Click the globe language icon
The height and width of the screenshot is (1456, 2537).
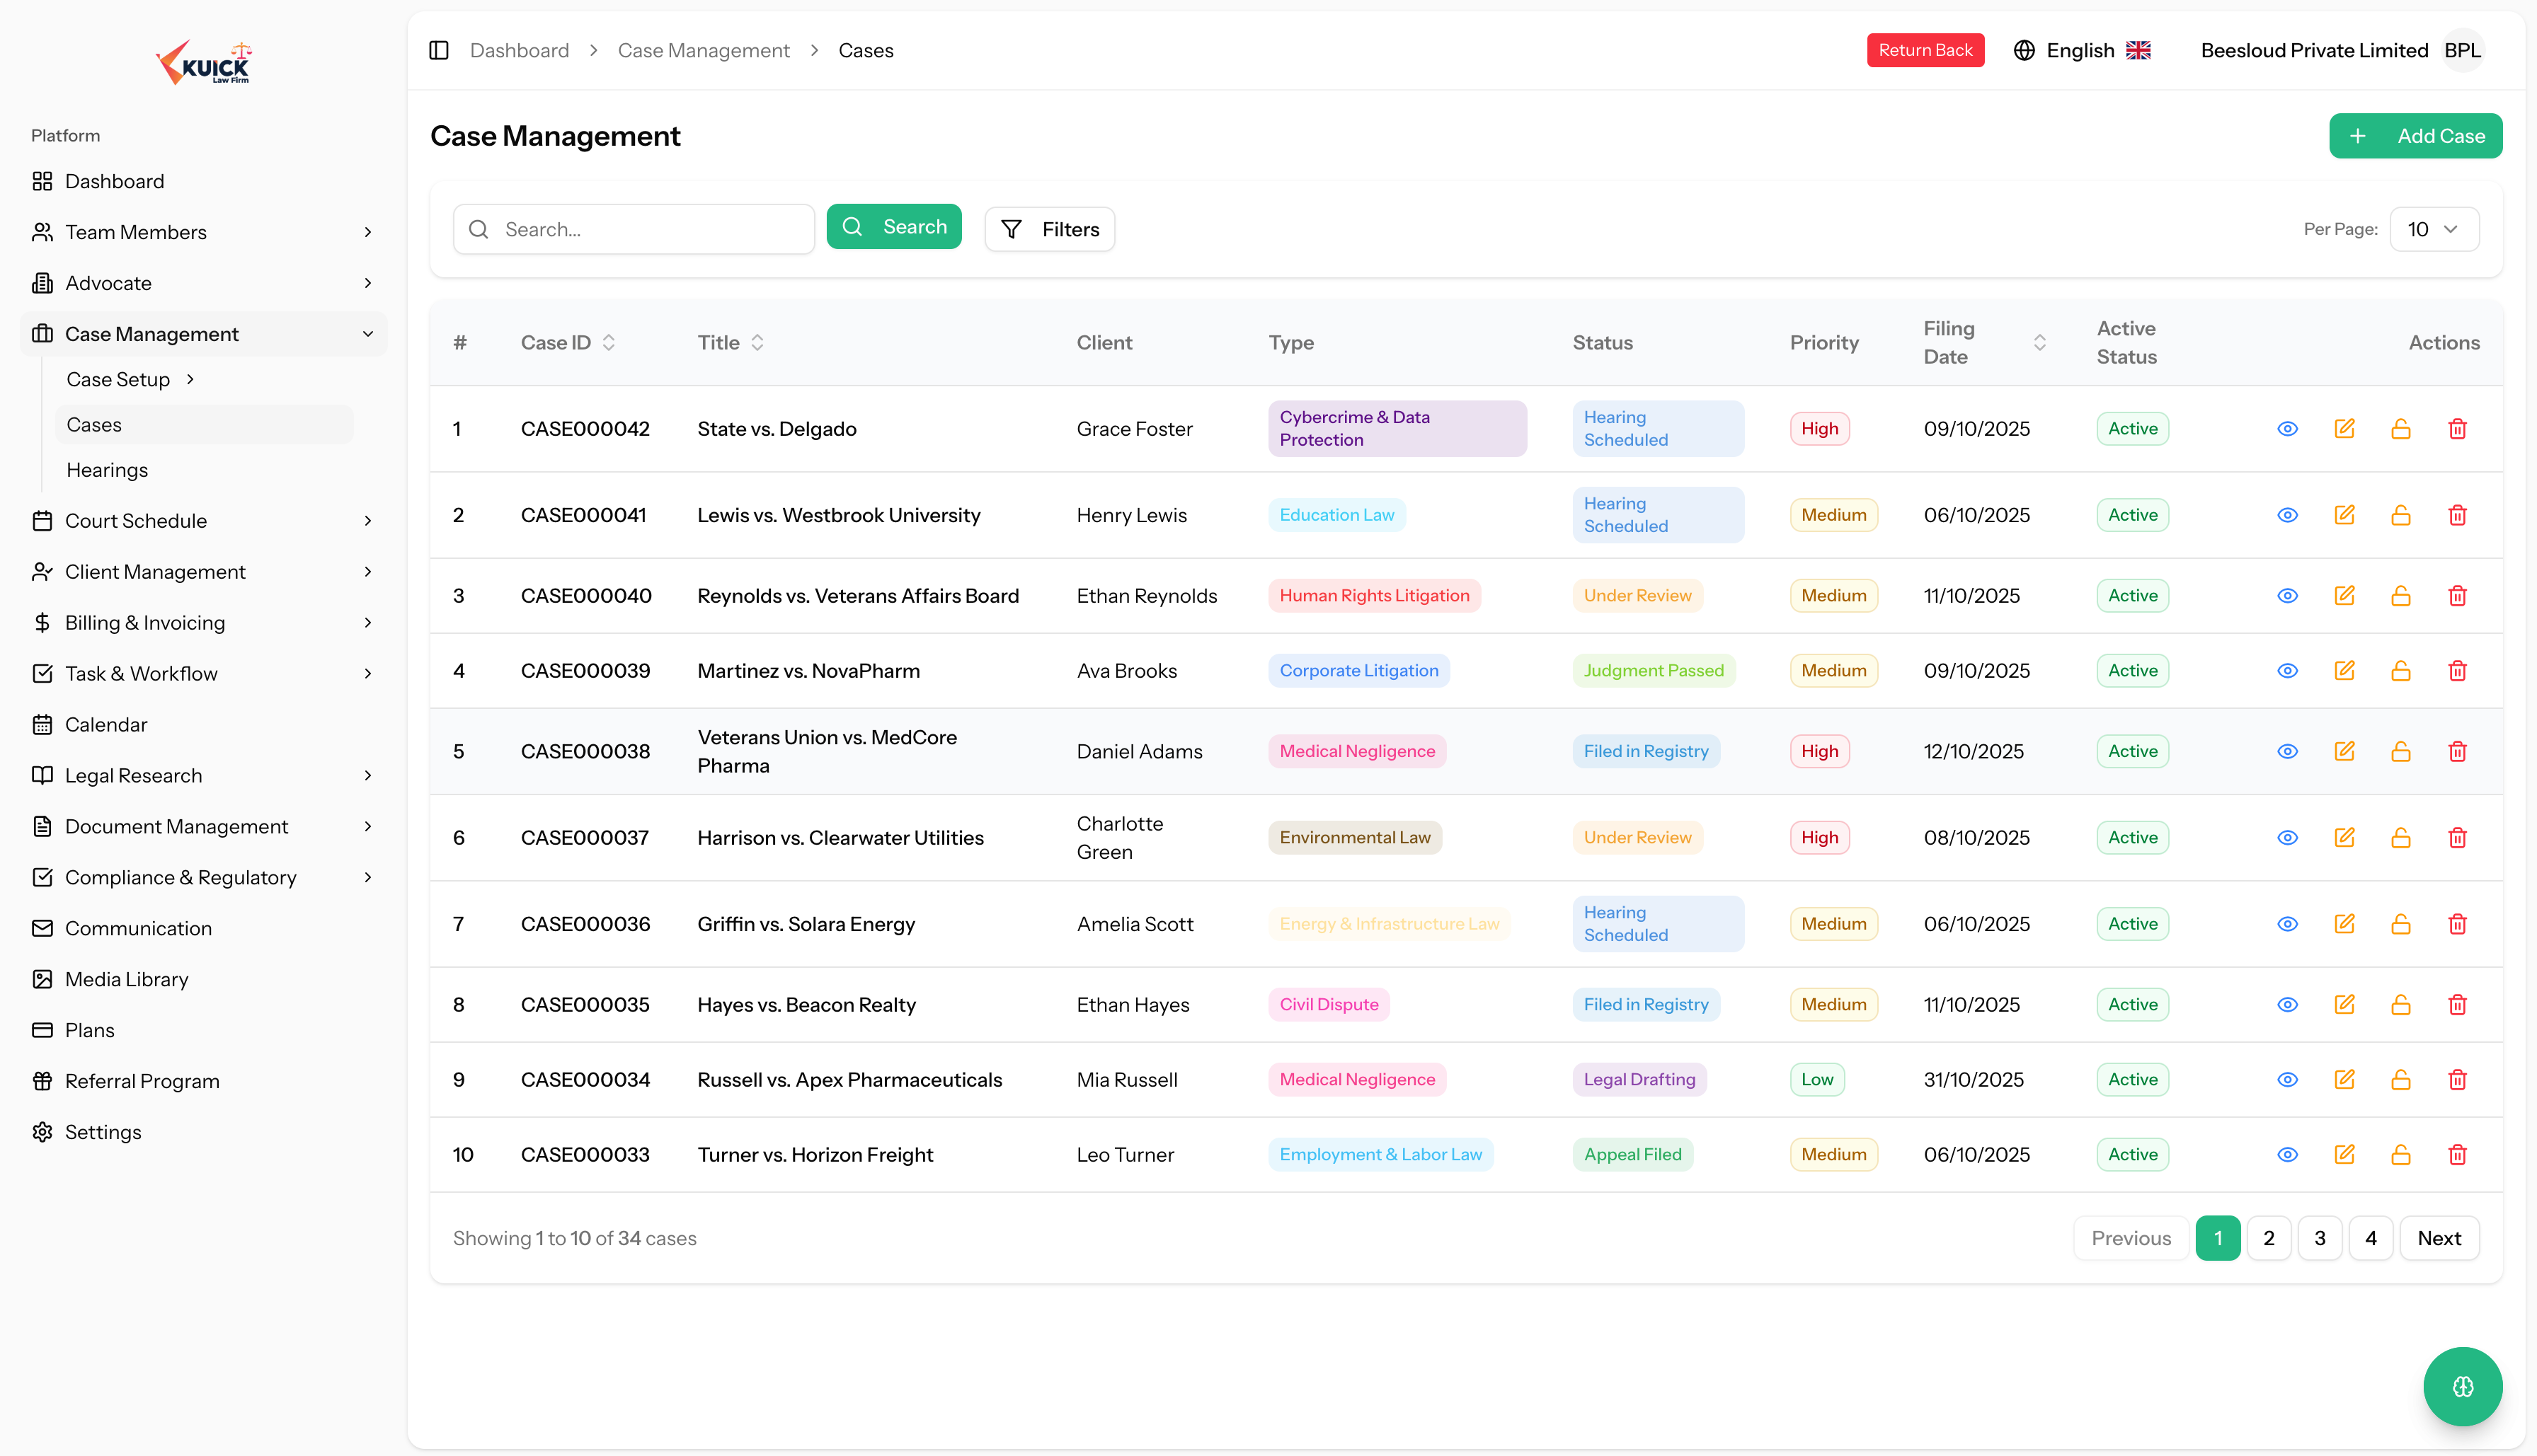[2024, 50]
